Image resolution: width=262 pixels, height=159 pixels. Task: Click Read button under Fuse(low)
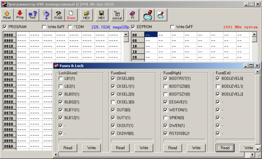(x=120, y=148)
